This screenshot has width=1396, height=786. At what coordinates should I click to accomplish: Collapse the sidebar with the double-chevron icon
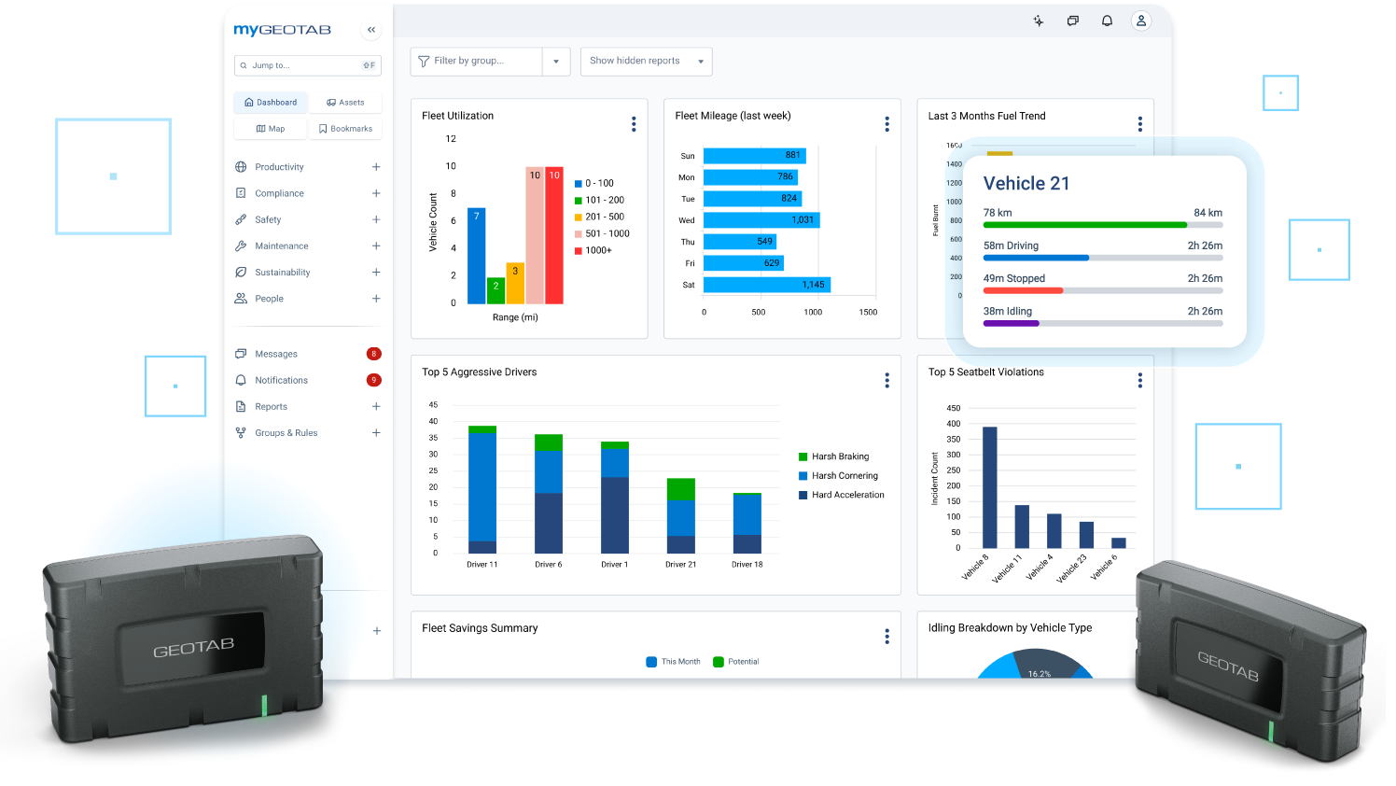click(x=371, y=30)
